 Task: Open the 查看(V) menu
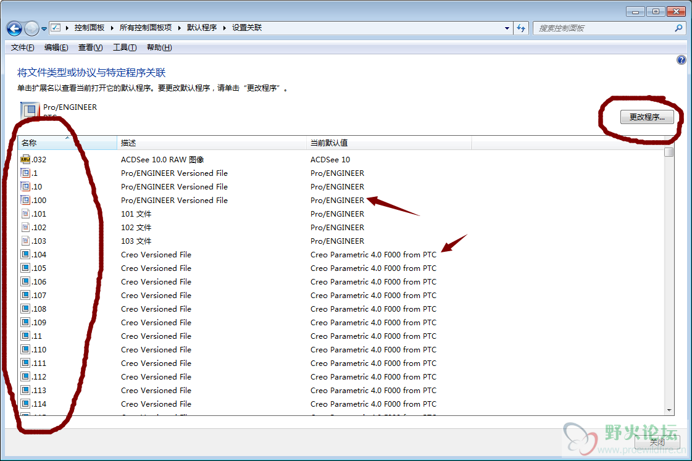[x=91, y=47]
